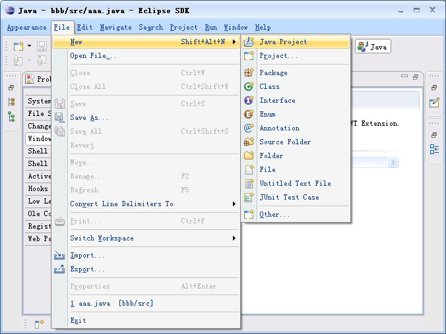Open the Navigate menu
This screenshot has height=334, width=446.
(x=115, y=28)
